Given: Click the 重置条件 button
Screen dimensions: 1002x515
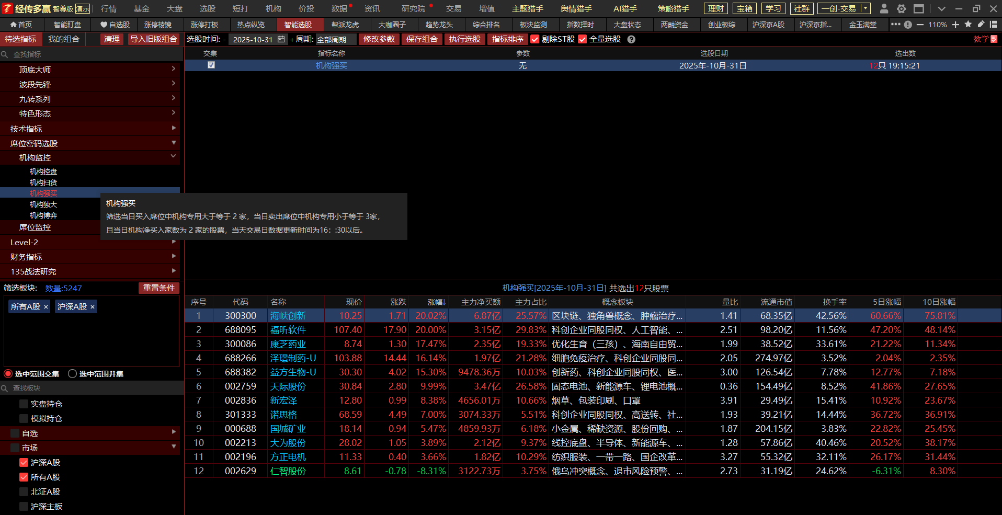Looking at the screenshot, I should click(158, 288).
